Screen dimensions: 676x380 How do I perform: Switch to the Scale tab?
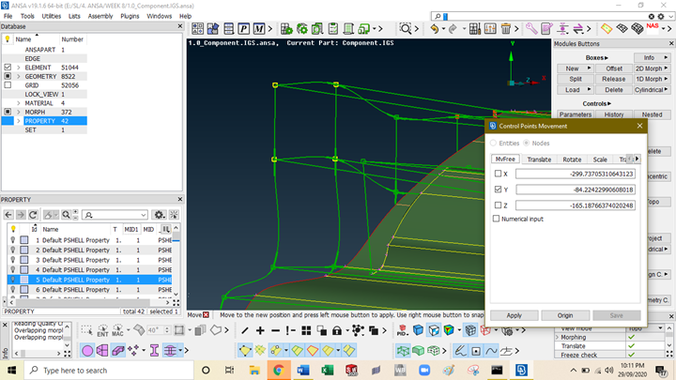(x=600, y=160)
